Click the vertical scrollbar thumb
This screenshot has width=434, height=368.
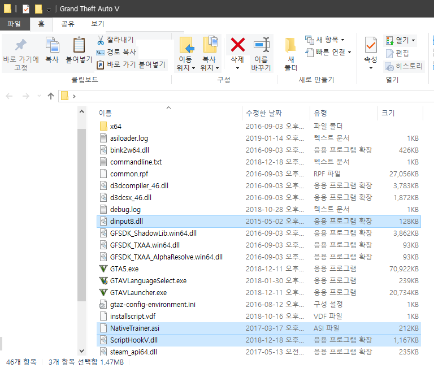point(81,215)
